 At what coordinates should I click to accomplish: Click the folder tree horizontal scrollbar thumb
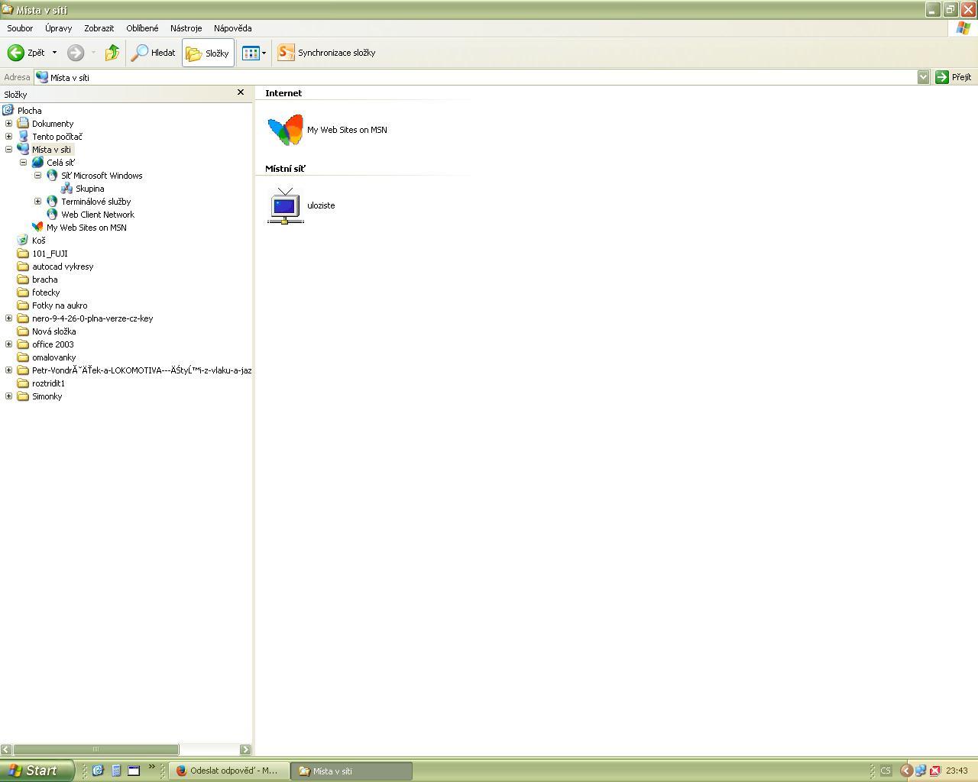[96, 750]
